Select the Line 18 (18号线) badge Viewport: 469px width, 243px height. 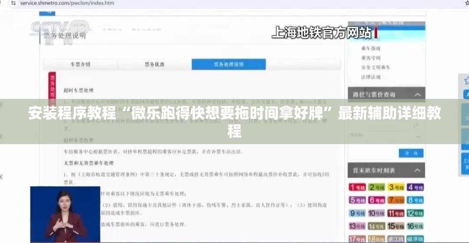point(376,239)
